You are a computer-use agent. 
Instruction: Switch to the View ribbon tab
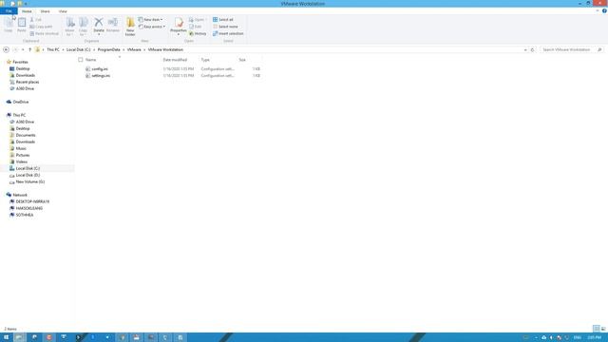pos(63,11)
